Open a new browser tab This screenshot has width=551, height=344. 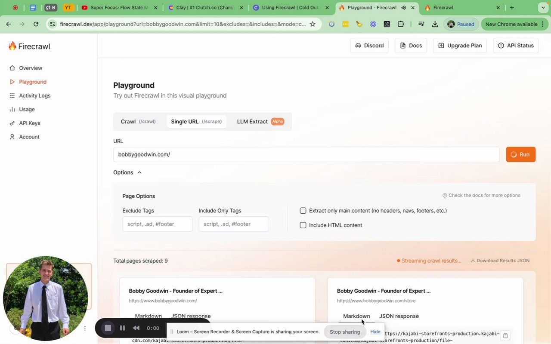click(x=512, y=8)
